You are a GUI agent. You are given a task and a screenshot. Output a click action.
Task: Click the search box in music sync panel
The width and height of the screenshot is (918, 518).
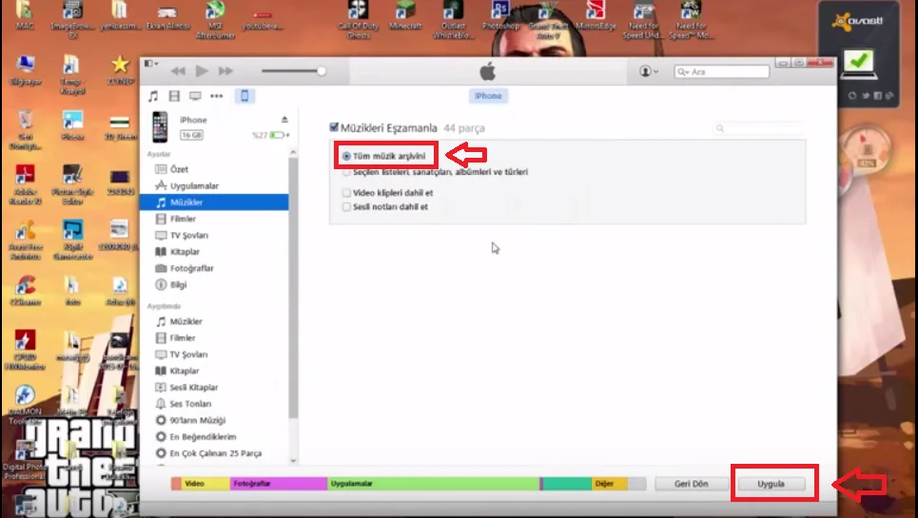[x=759, y=128]
